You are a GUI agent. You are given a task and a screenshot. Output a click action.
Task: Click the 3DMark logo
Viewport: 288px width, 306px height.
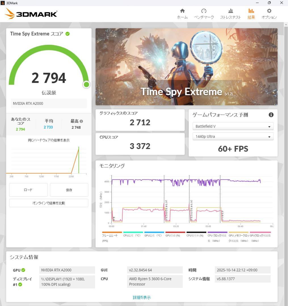point(31,14)
